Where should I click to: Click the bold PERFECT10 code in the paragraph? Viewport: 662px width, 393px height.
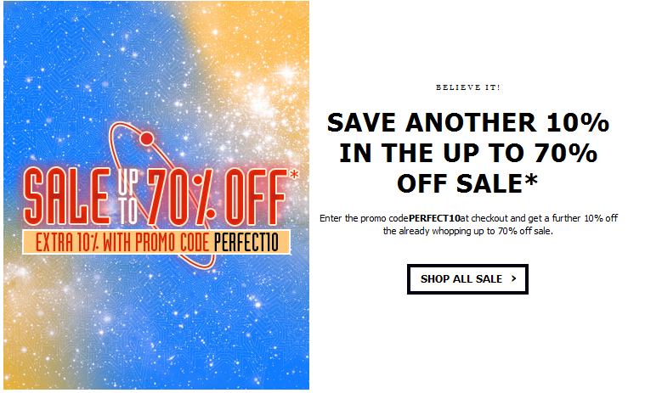(433, 218)
